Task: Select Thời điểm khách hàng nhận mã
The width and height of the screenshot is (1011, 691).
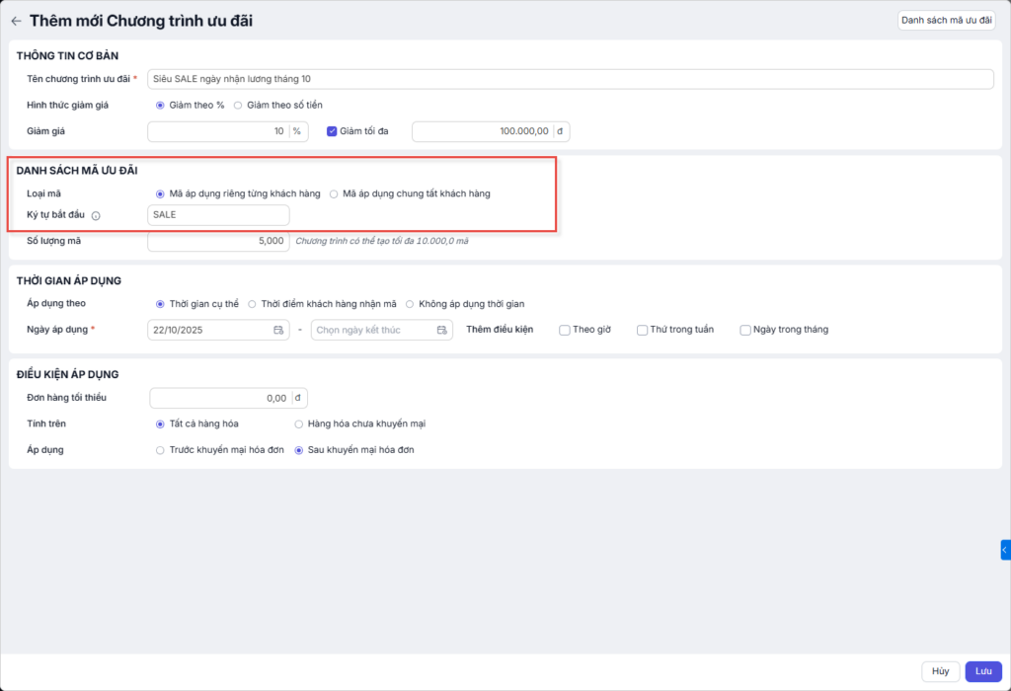Action: coord(252,304)
